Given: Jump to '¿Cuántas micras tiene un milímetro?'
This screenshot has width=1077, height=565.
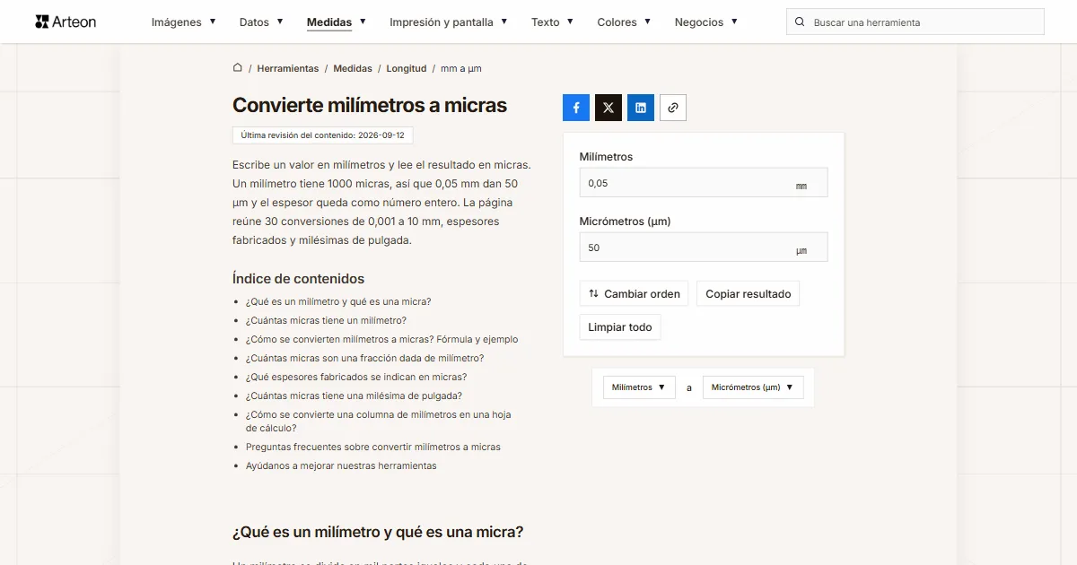Looking at the screenshot, I should click(326, 320).
